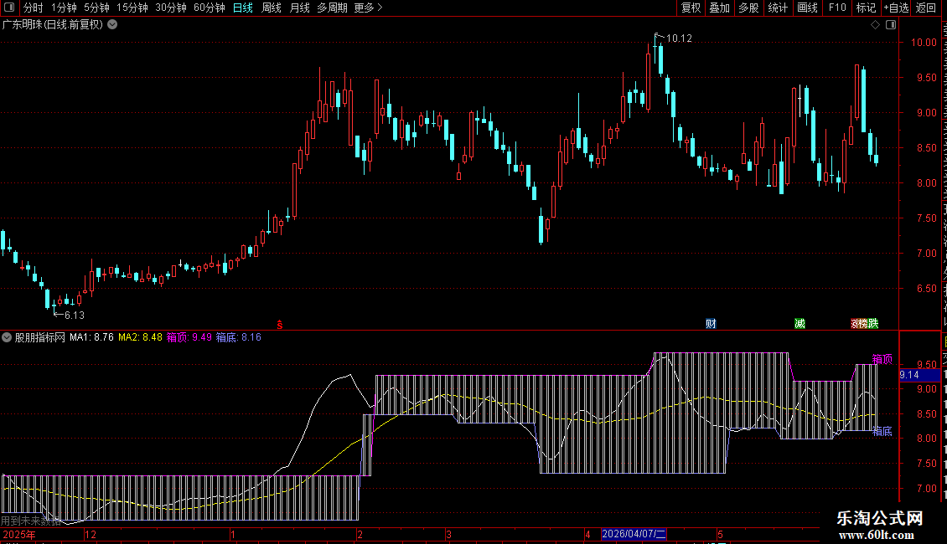Click the 返回 back button
Image resolution: width=947 pixels, height=544 pixels.
(x=926, y=8)
